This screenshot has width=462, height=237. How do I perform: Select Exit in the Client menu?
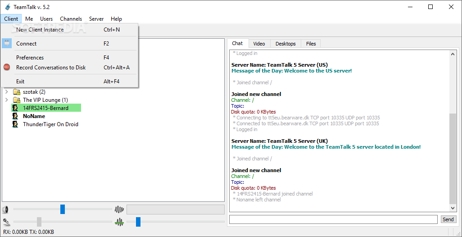69,82
